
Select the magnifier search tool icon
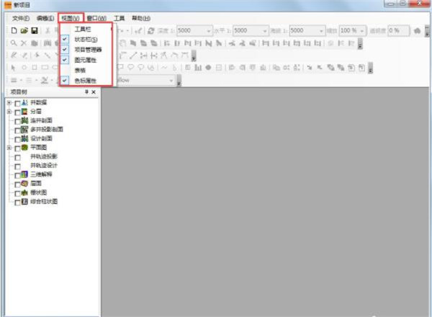(x=14, y=43)
